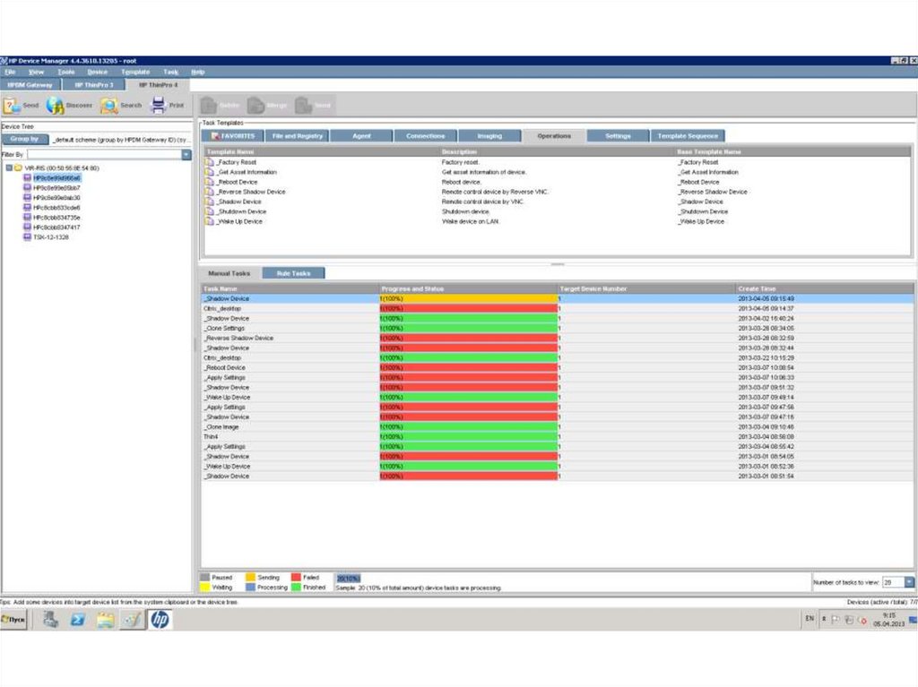Screen dimensions: 918x687
Task: Click VIR-RIS gateway folder icon
Action: click(x=18, y=168)
